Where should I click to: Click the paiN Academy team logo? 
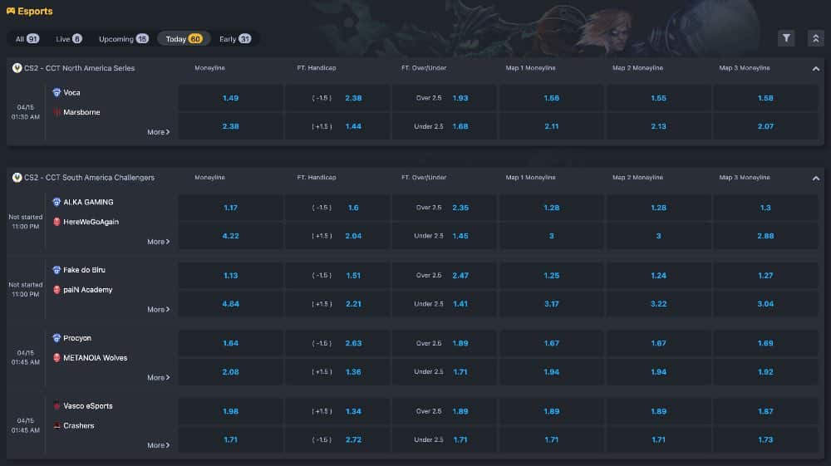(x=57, y=290)
